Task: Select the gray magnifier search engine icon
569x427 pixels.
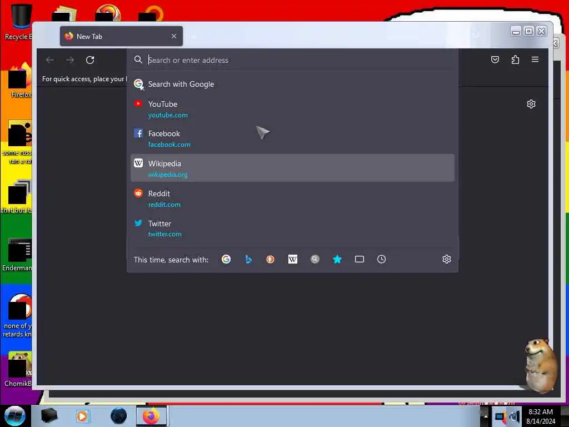Action: [x=315, y=259]
